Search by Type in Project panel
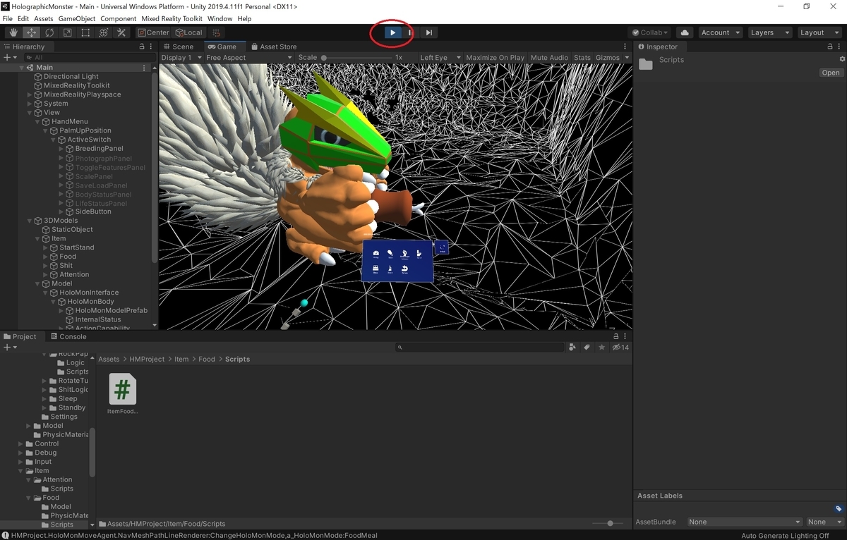This screenshot has height=540, width=847. click(x=574, y=348)
